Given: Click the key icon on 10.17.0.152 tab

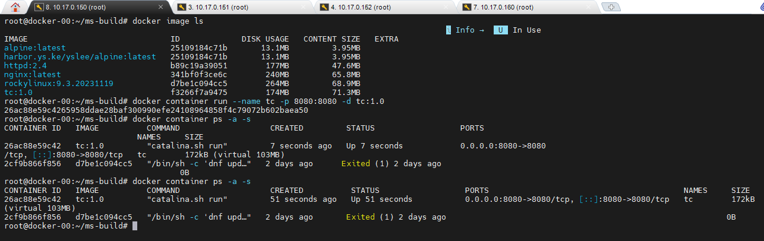Looking at the screenshot, I should pos(324,7).
